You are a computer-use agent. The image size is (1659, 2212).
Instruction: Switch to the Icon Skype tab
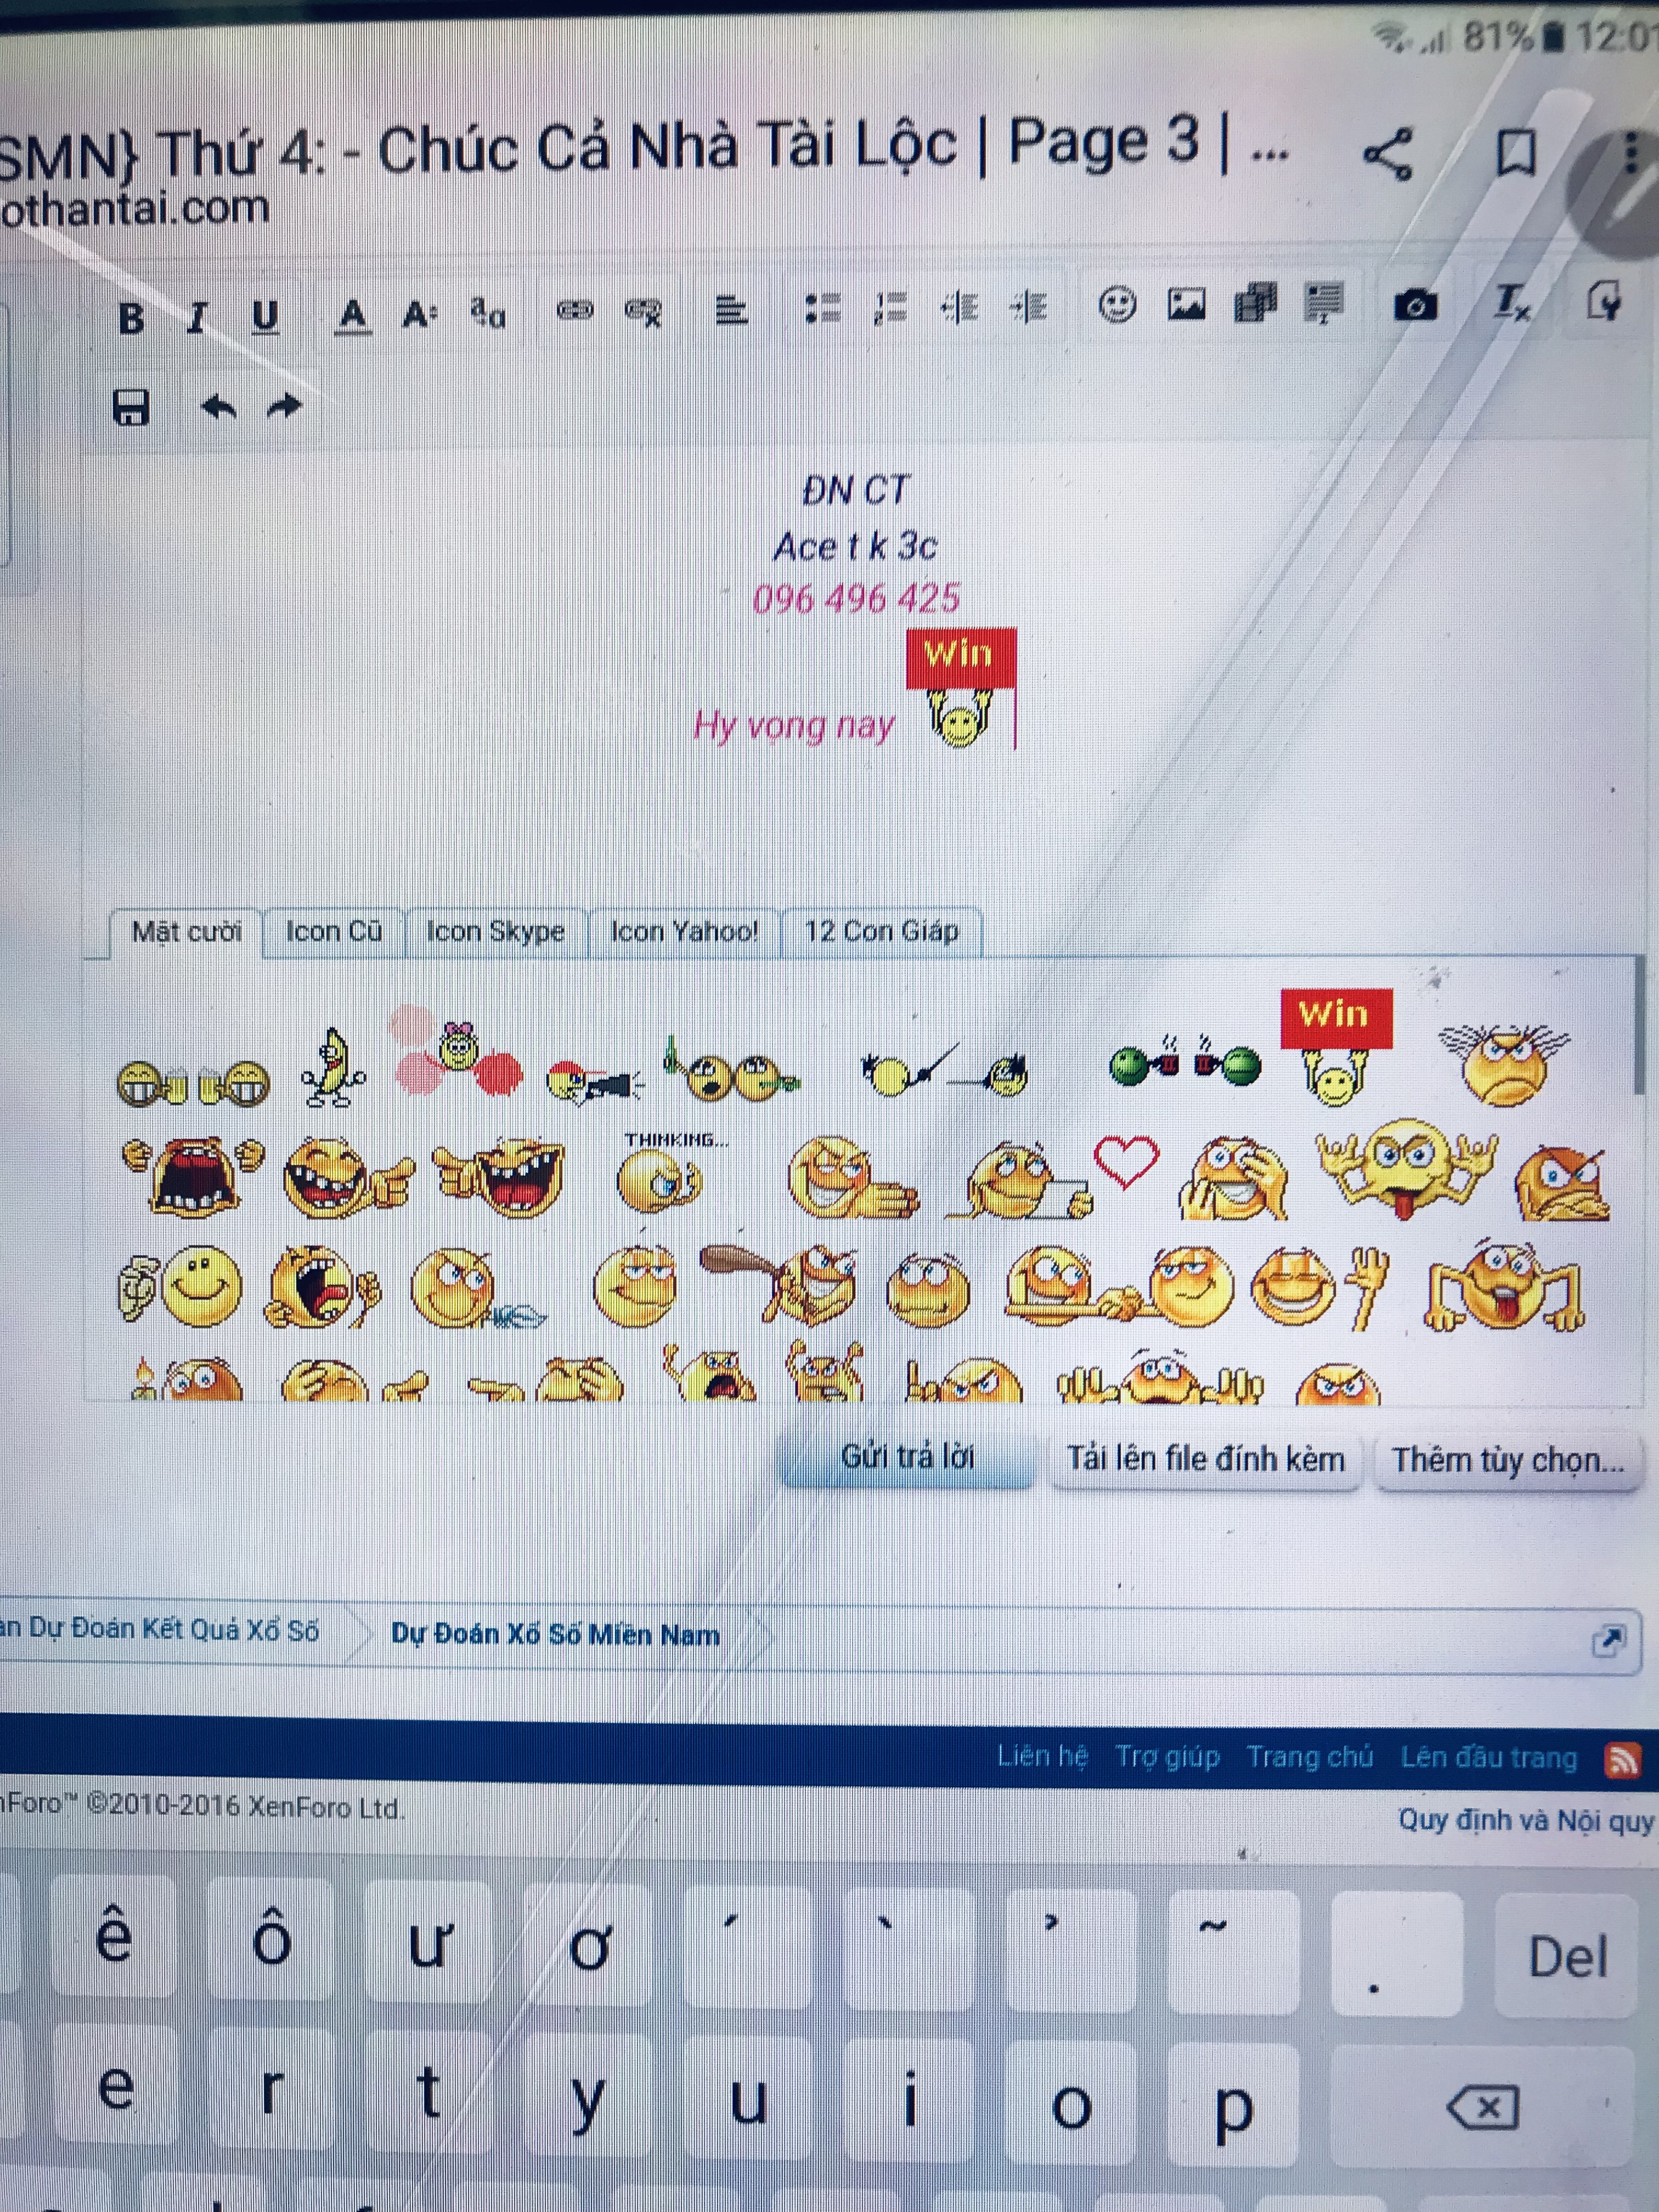click(495, 932)
